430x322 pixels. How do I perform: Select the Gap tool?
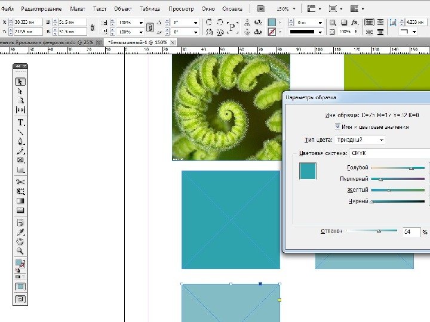tap(20, 110)
